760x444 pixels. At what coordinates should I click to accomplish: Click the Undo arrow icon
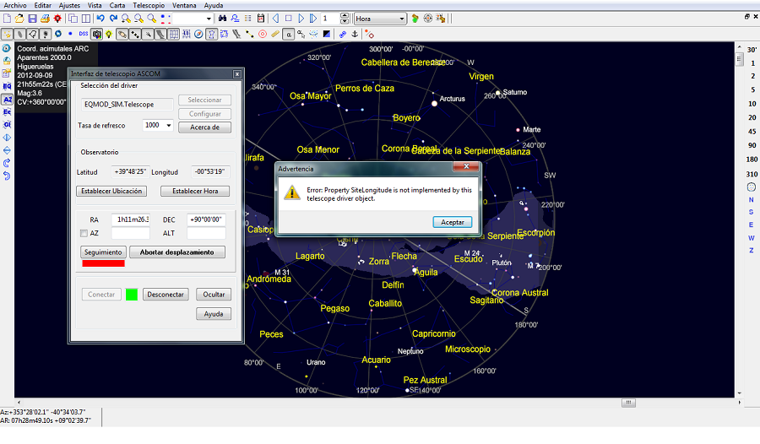(x=100, y=19)
